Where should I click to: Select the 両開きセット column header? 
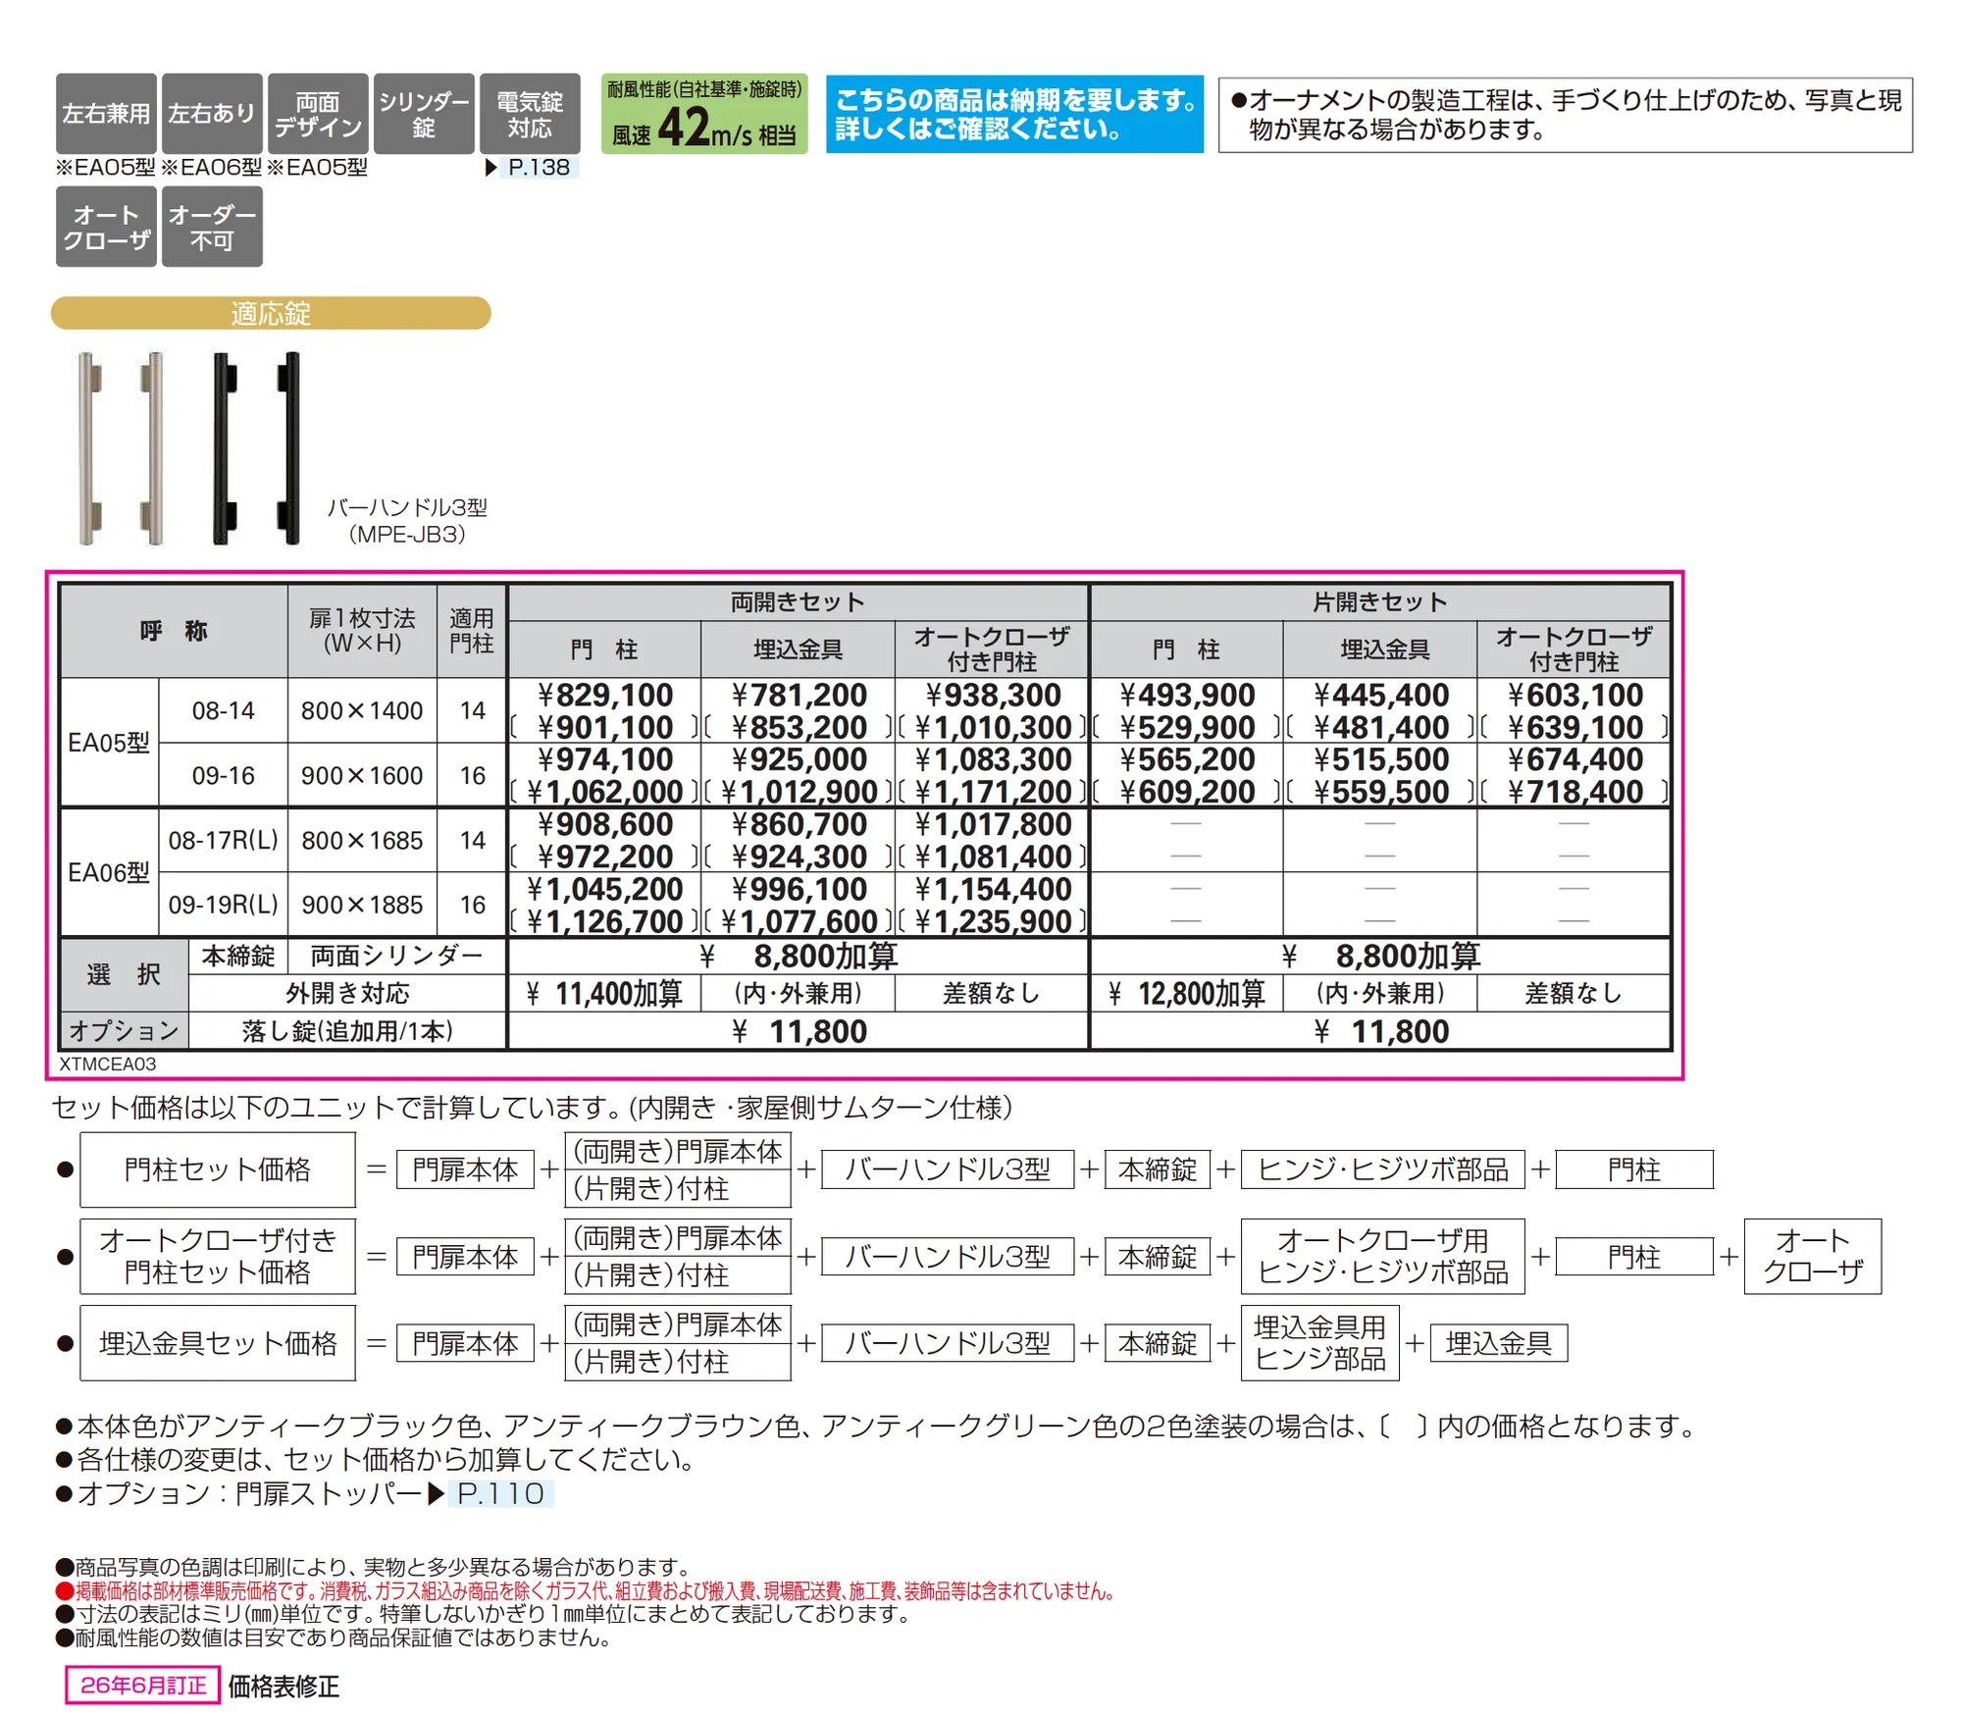[798, 602]
